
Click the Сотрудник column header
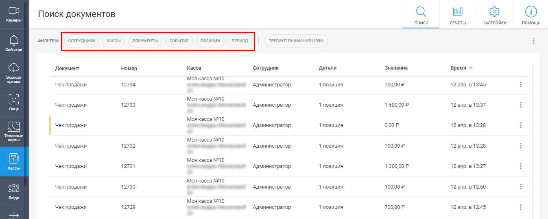[266, 68]
